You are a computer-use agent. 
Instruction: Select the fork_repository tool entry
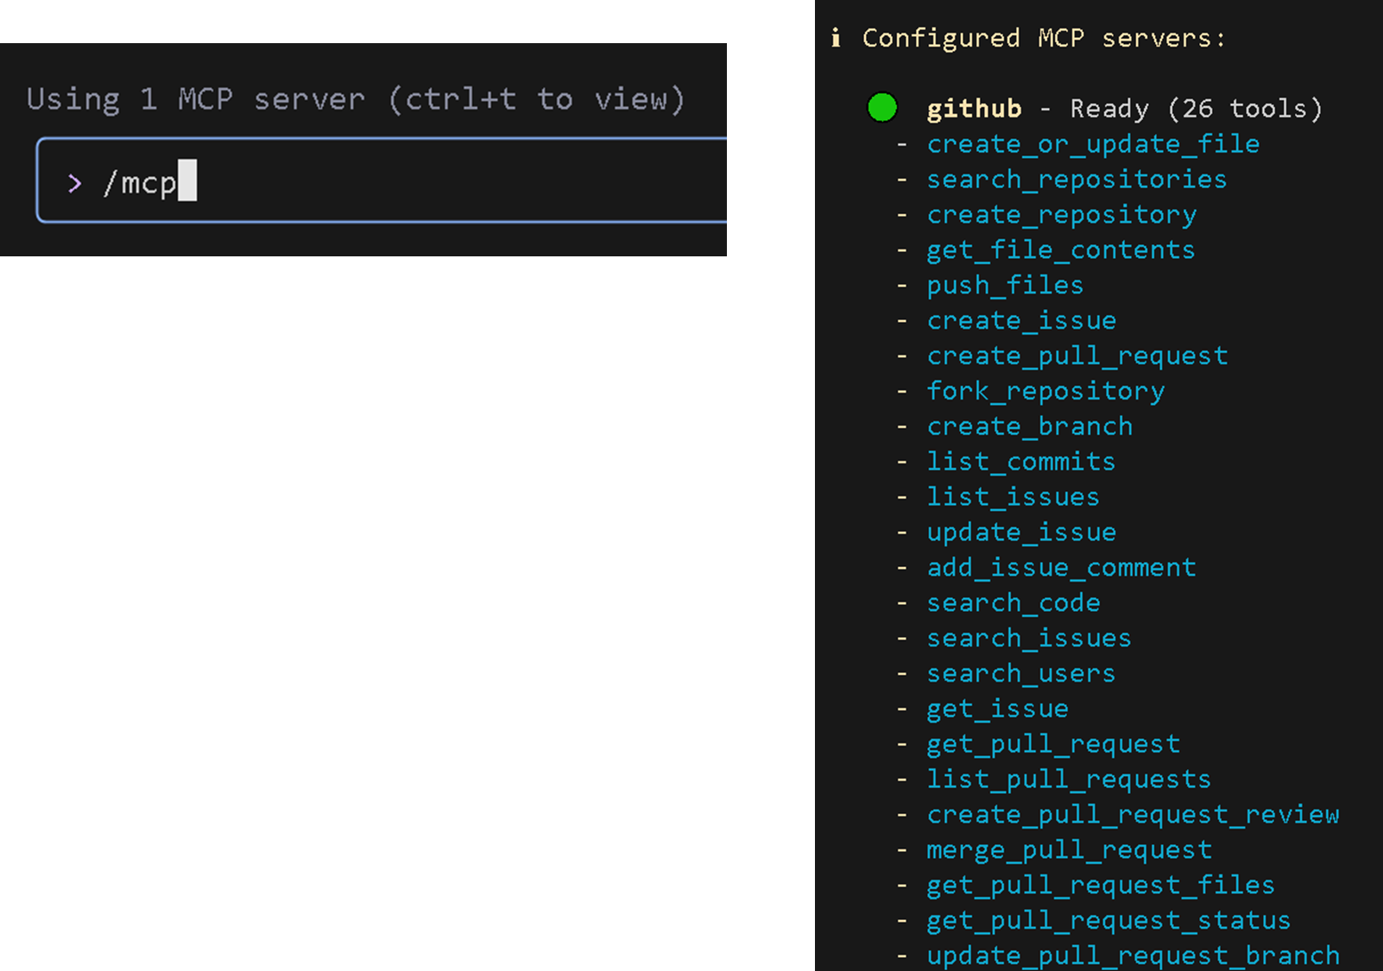[x=1045, y=392]
